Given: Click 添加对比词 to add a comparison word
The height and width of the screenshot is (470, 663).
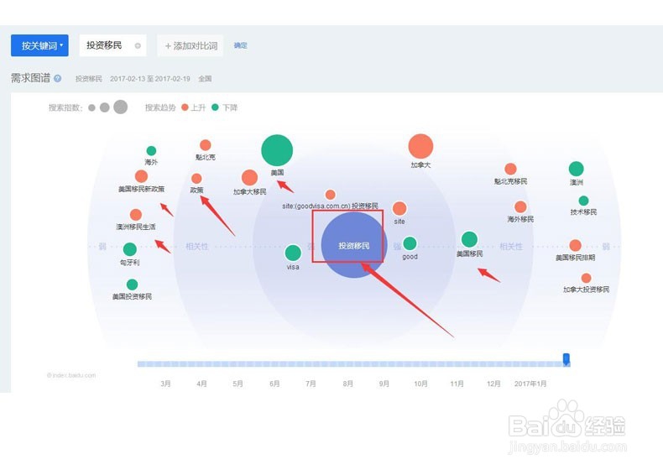Looking at the screenshot, I should point(191,45).
